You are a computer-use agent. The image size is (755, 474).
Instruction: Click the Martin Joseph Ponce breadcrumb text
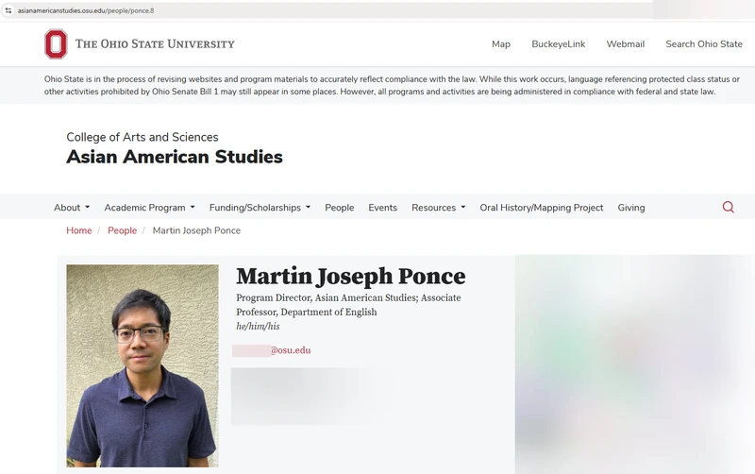pyautogui.click(x=196, y=230)
